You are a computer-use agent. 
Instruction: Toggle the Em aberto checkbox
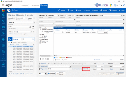point(9,15)
